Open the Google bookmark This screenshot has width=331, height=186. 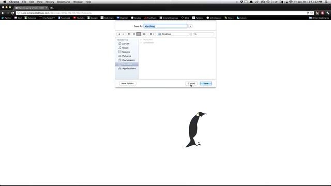[x=93, y=18]
